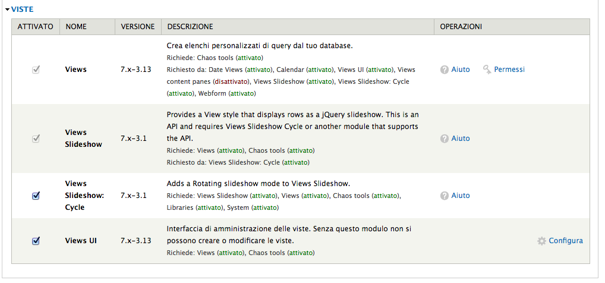Open Permessi link for Views module

(x=509, y=70)
